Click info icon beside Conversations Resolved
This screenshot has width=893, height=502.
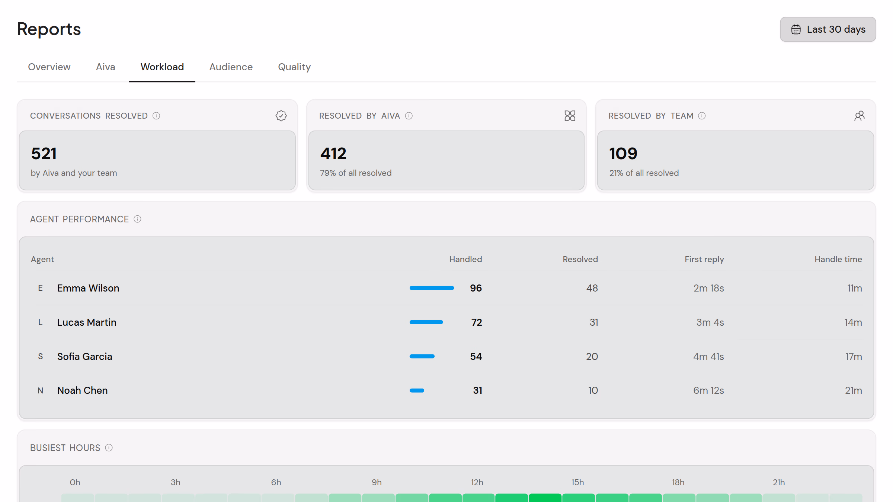[x=156, y=116]
